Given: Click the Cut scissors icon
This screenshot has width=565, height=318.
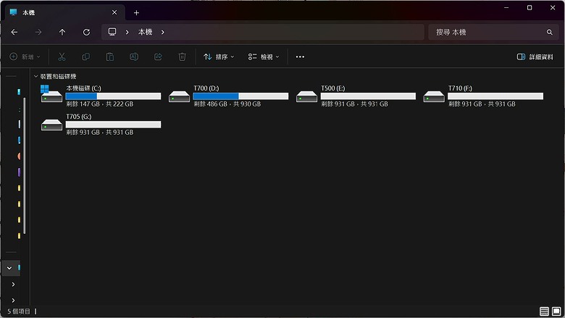Looking at the screenshot, I should 62,57.
